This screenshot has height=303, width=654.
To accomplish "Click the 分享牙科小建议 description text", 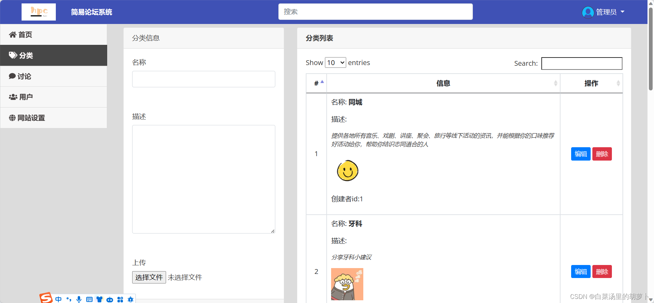I will (351, 257).
